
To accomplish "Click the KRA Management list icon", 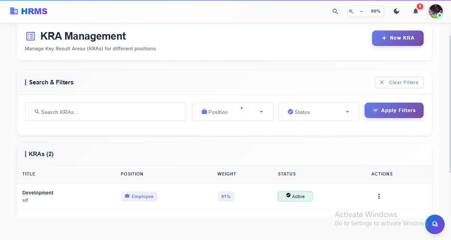I will pos(31,36).
